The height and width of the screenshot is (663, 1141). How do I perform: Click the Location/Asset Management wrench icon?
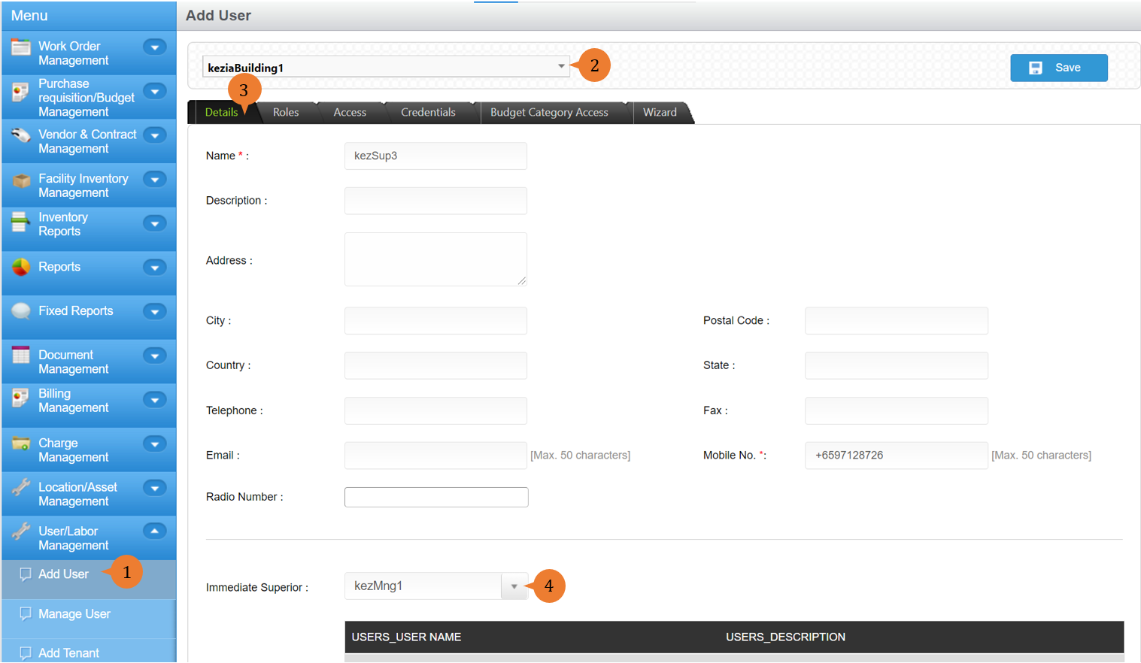[x=21, y=487]
